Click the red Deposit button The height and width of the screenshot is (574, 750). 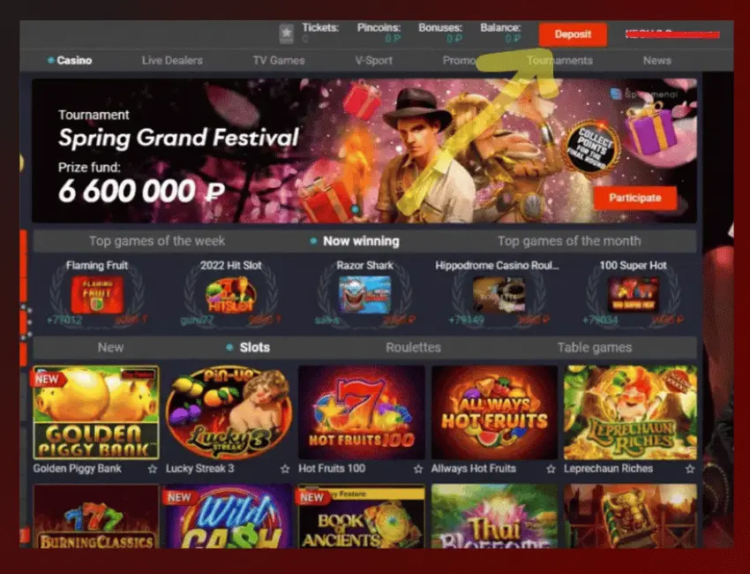click(x=573, y=34)
